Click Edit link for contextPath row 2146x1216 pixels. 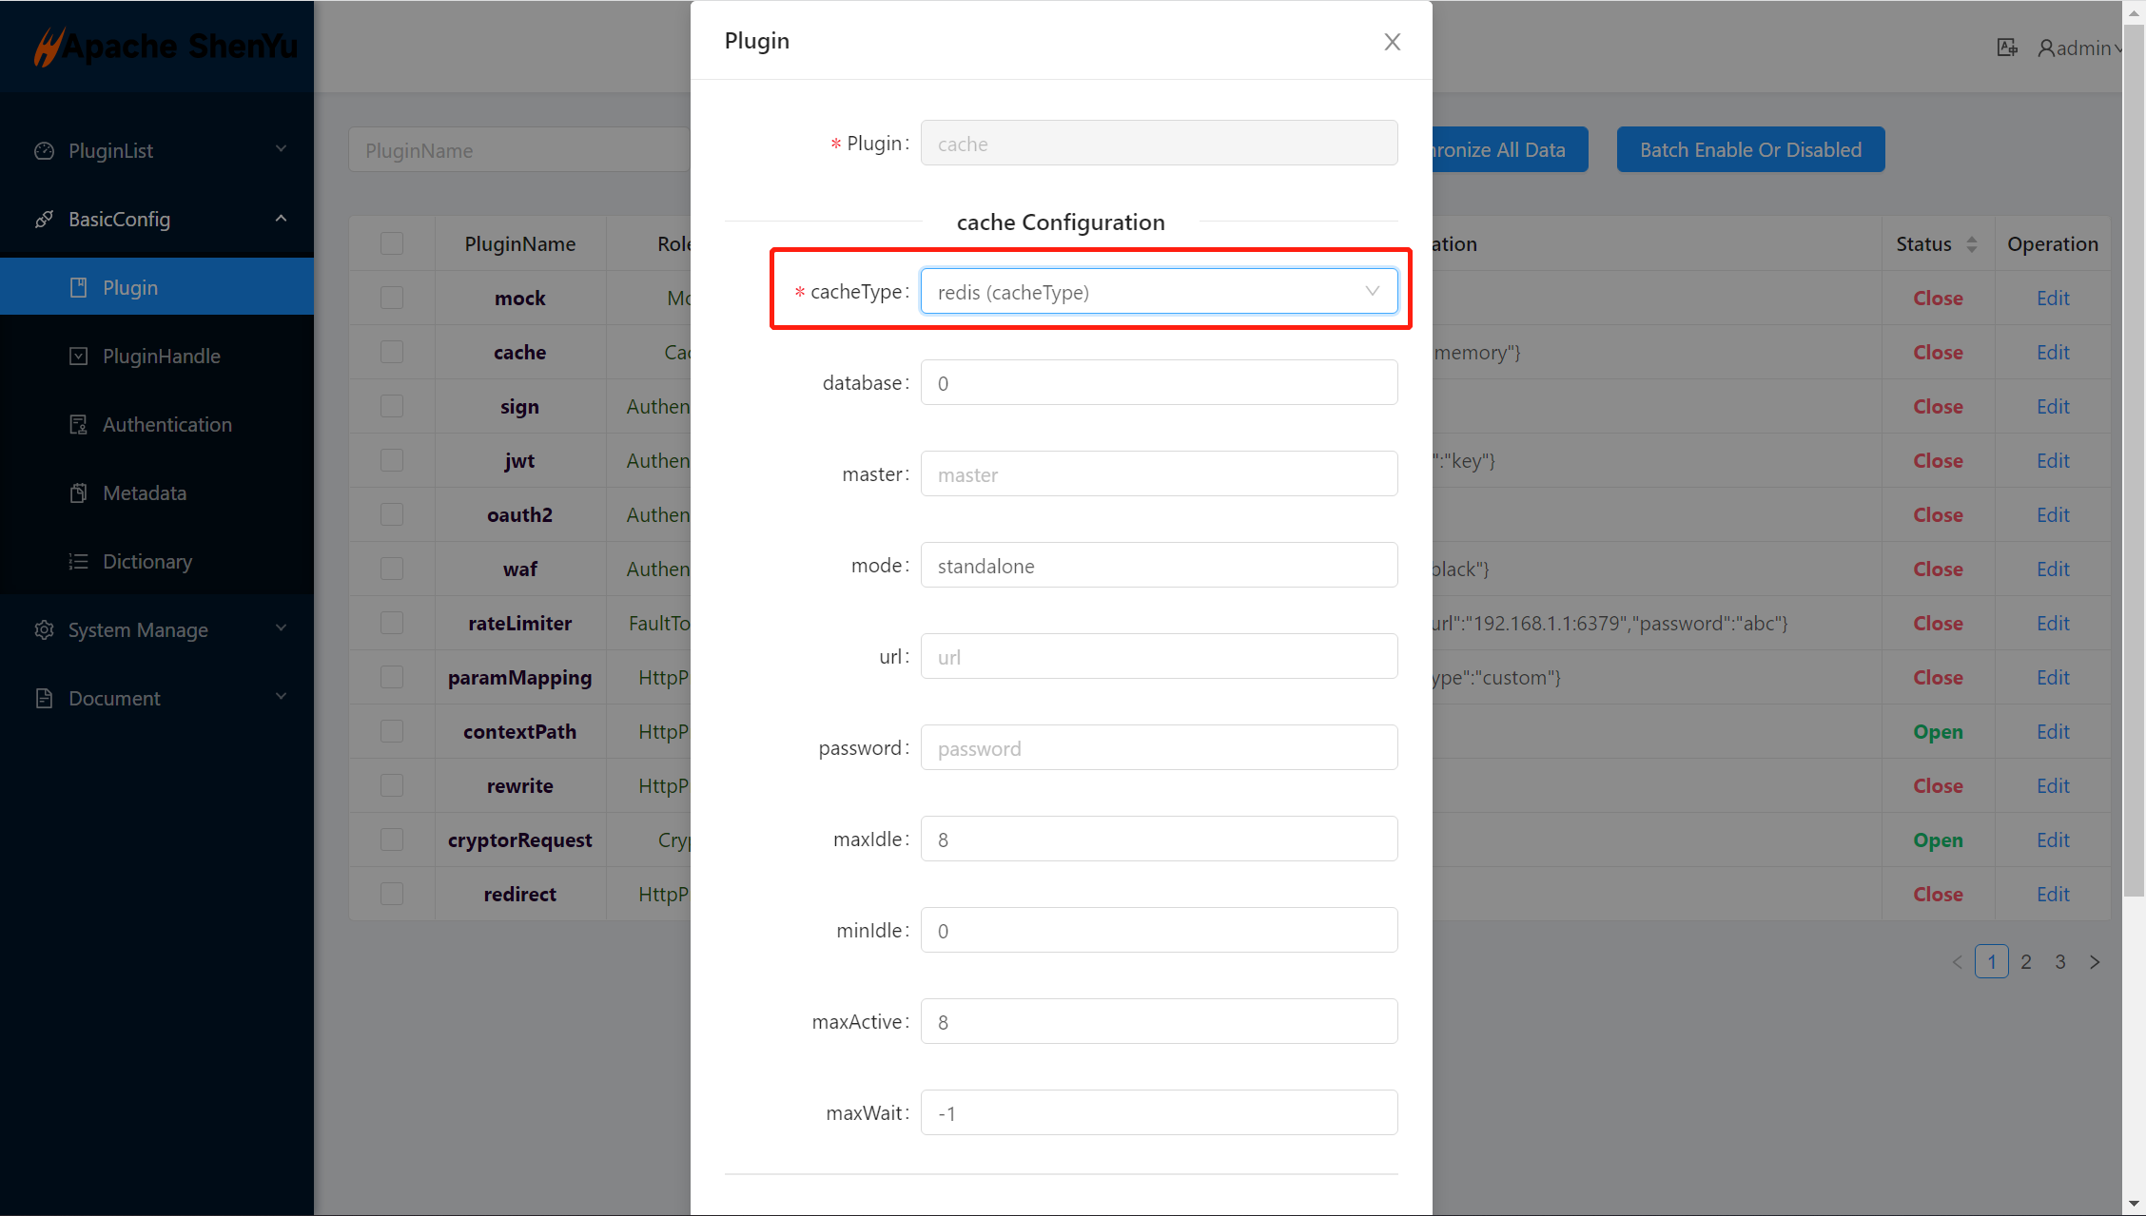point(2053,732)
